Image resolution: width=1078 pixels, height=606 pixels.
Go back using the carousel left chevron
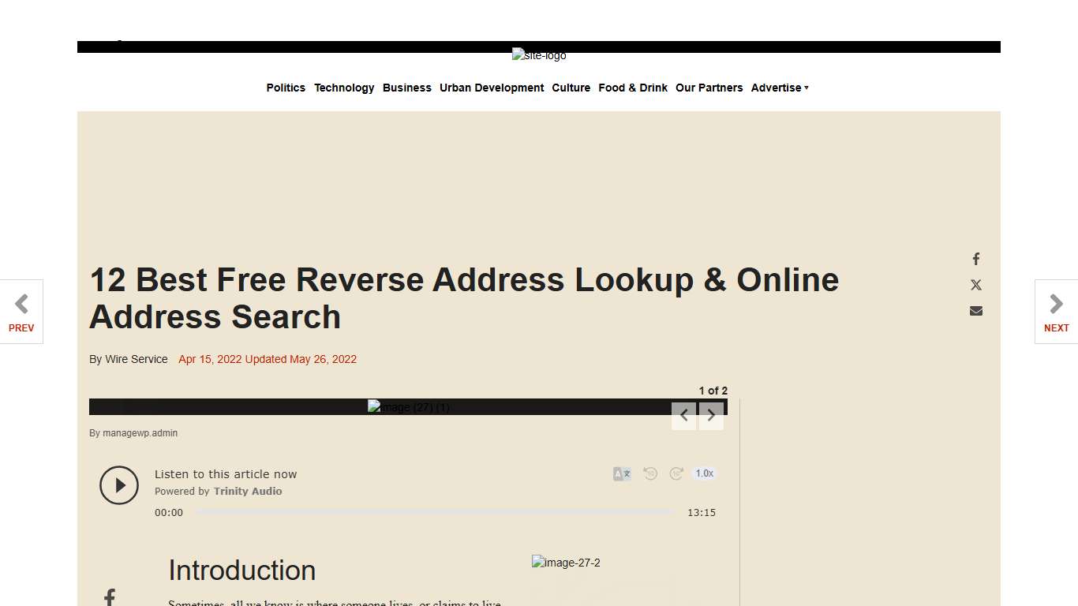(x=684, y=414)
